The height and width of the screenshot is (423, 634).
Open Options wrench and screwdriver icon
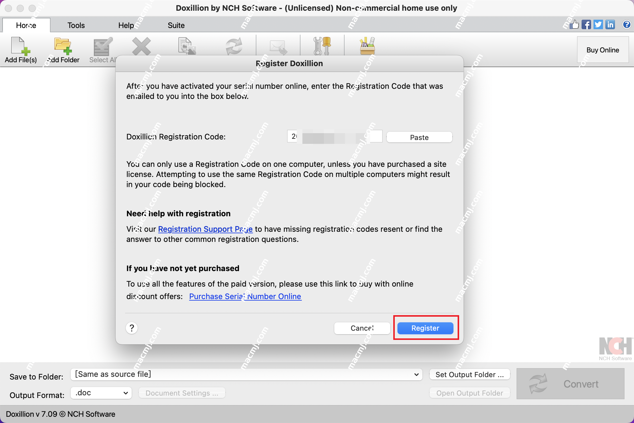click(322, 46)
